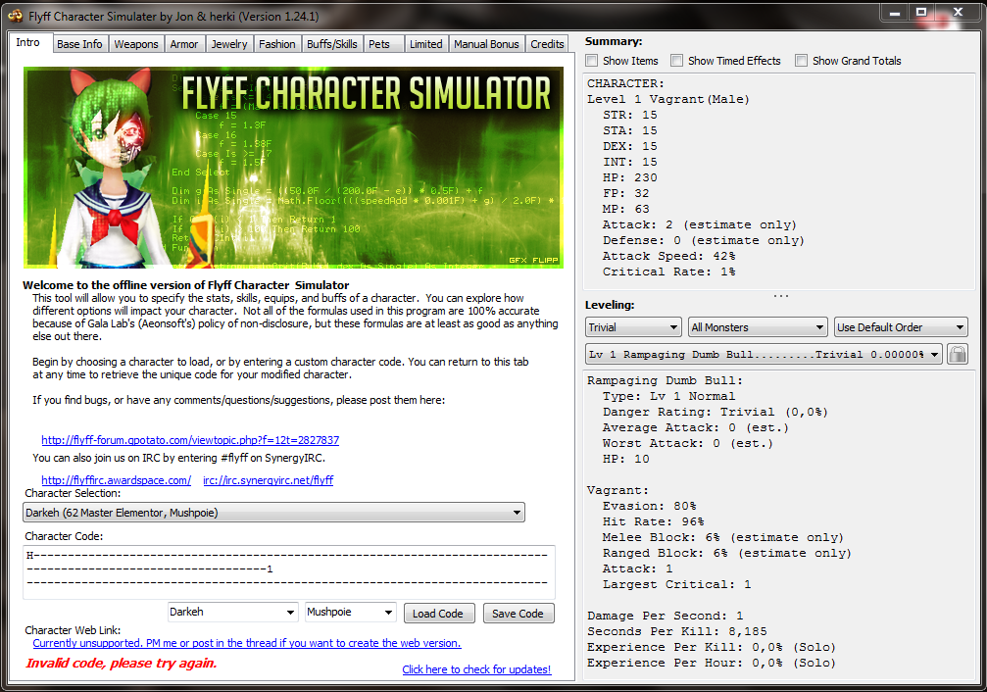Open the Buffs/Skills tab
987x692 pixels.
tap(331, 44)
